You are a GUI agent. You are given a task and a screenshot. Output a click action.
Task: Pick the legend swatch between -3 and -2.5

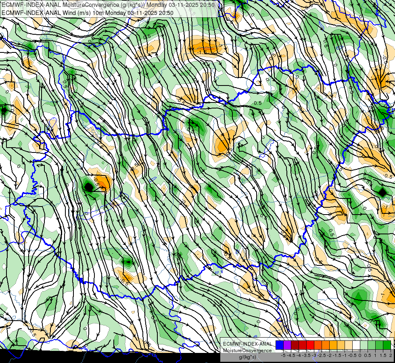(x=318, y=345)
